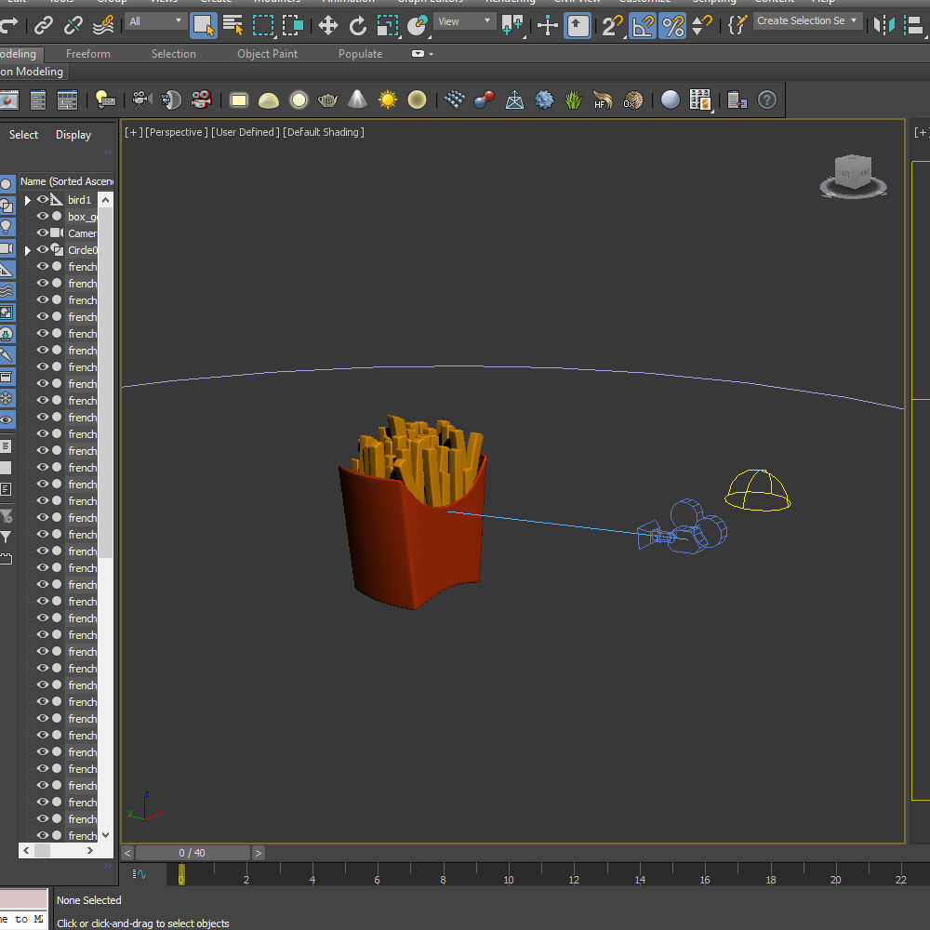Click the time slider showing frame 0/40
Viewport: 930px width, 930px height.
coord(191,853)
